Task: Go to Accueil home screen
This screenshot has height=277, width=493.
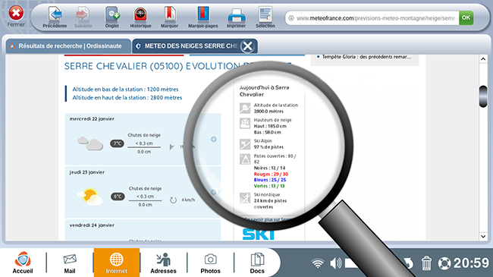Action: pos(23,263)
